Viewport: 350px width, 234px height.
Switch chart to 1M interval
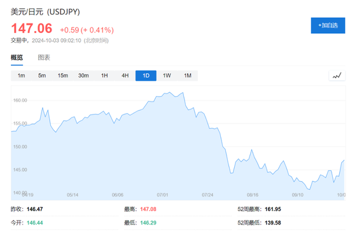click(188, 76)
